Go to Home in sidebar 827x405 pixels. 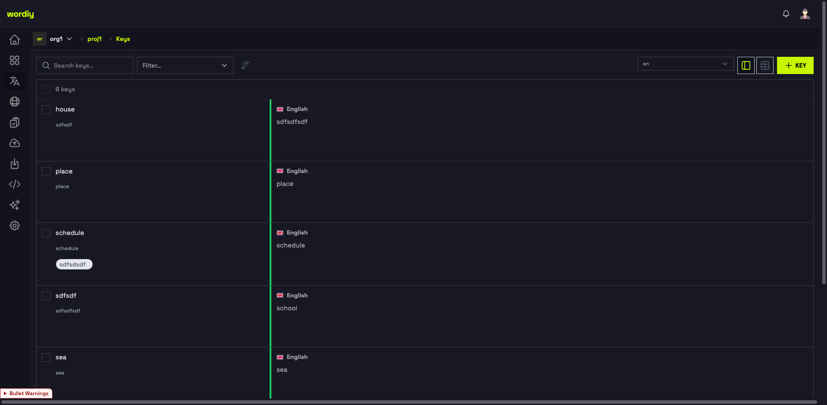15,40
